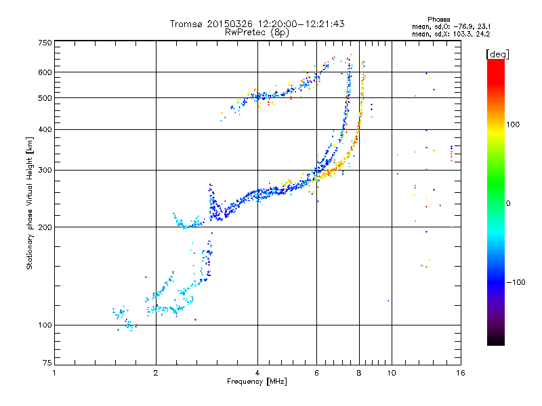This screenshot has width=542, height=406.
Task: Click the colorbar tick label '-100'
Action: 516,282
